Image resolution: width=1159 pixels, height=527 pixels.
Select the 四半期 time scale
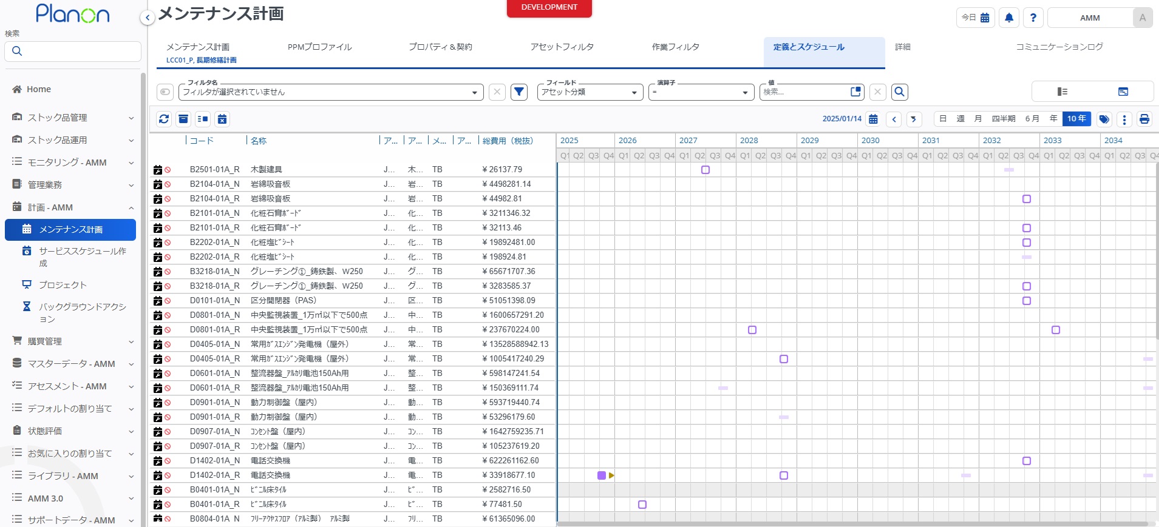tap(1004, 119)
